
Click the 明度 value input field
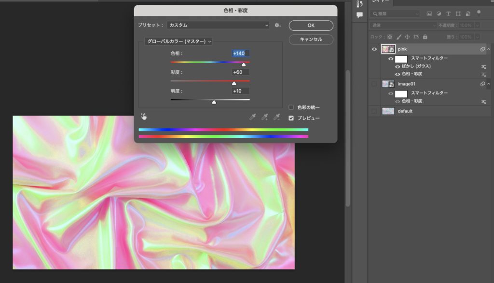coord(240,91)
